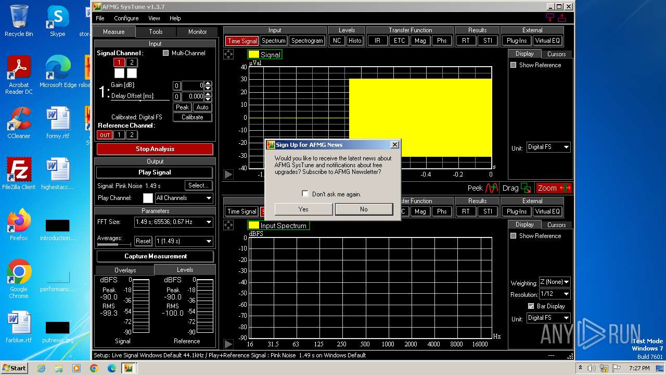Click Yes in the AFMG News dialog
The image size is (666, 375).
303,209
